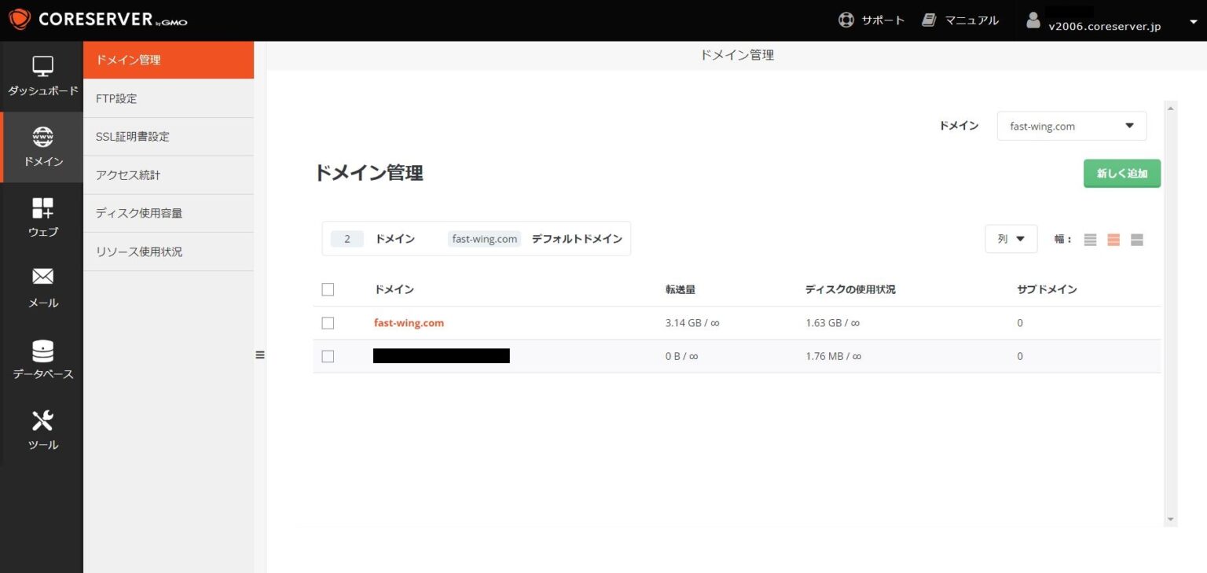Select the Web (ウェブ) sidebar icon
Viewport: 1207px width, 573px height.
tap(42, 208)
